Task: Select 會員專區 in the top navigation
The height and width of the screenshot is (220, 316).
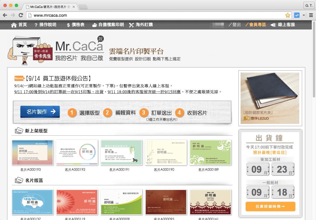Action: pyautogui.click(x=256, y=25)
